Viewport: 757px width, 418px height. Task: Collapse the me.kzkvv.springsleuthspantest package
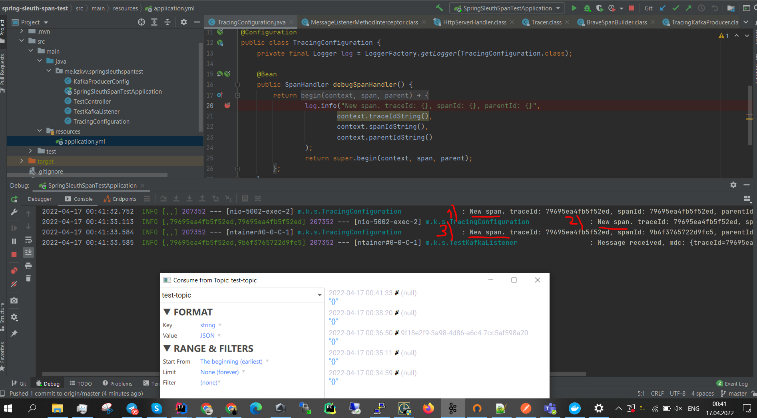click(x=48, y=71)
